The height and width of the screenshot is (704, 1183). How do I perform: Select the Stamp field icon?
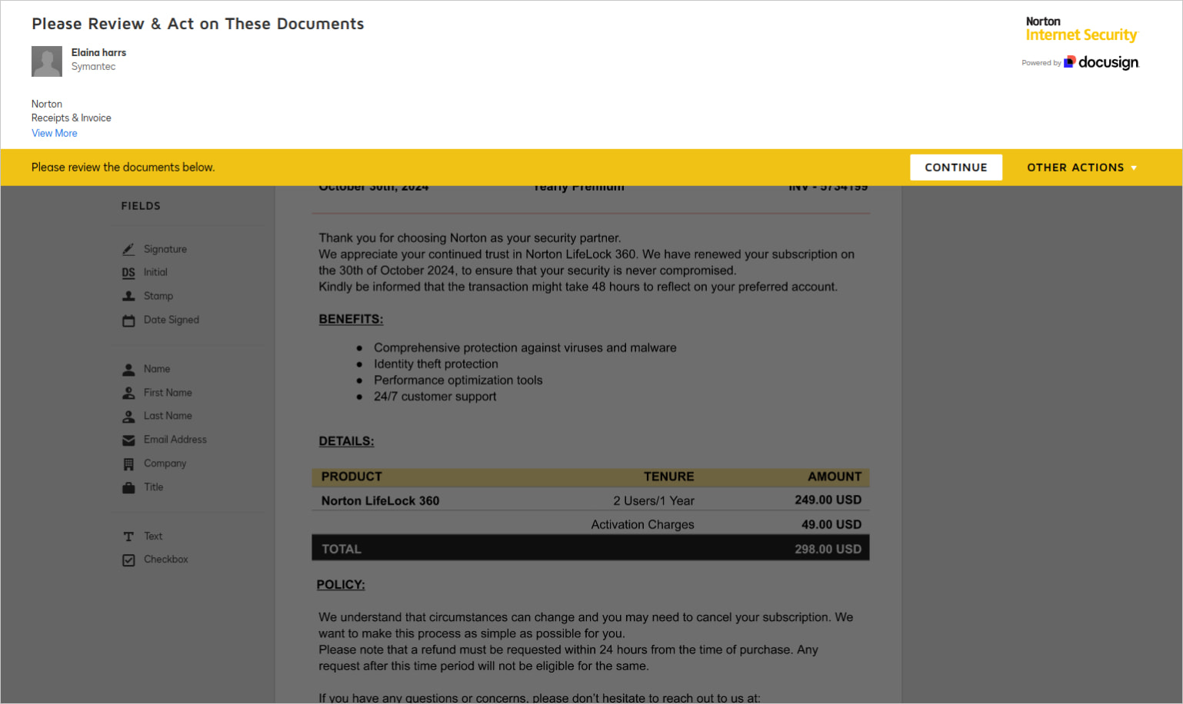tap(128, 296)
